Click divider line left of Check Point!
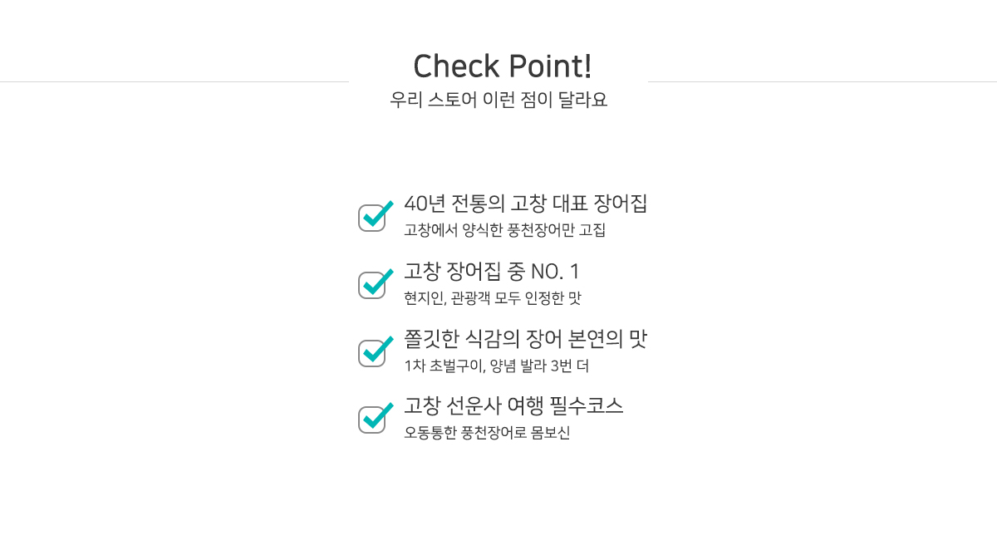This screenshot has height=540, width=997. [x=174, y=81]
